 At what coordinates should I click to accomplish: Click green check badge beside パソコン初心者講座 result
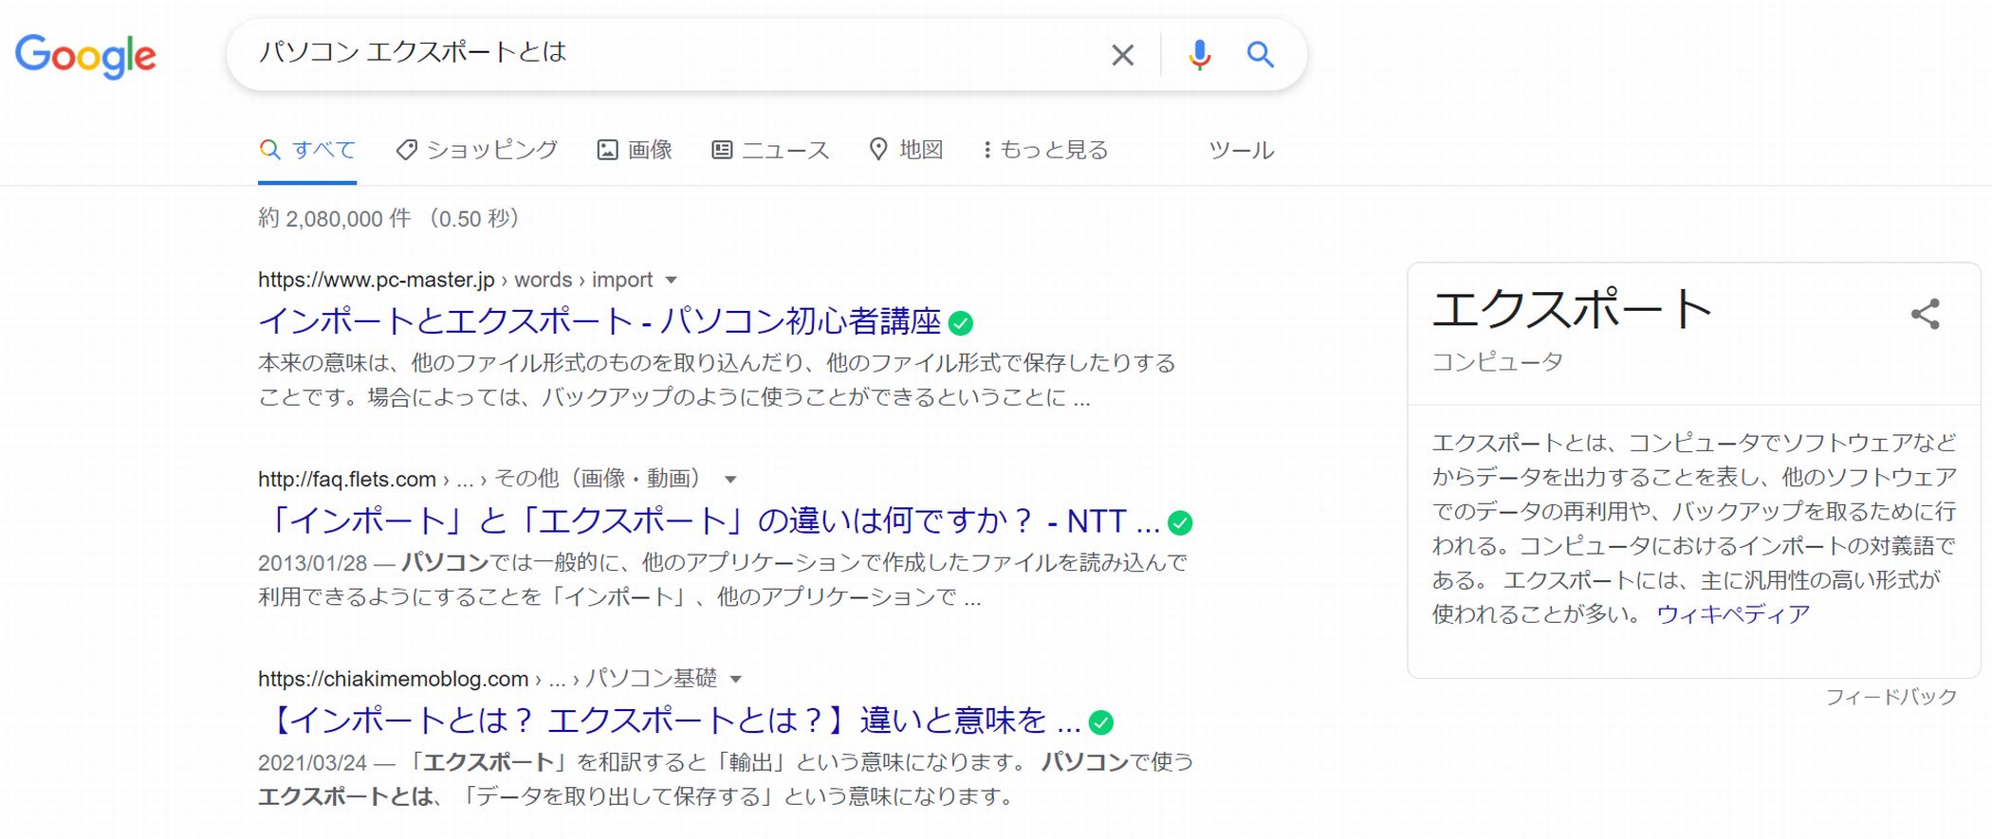coord(961,323)
